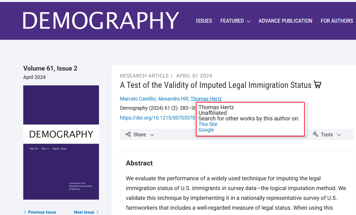The image size is (356, 215).
Task: Click the Share network icon
Action: (128, 134)
